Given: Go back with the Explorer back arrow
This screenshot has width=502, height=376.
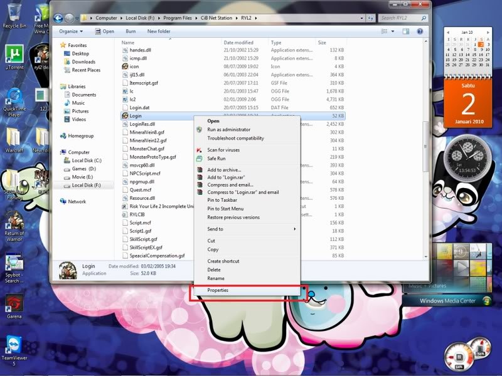Looking at the screenshot, I should tap(58, 18).
